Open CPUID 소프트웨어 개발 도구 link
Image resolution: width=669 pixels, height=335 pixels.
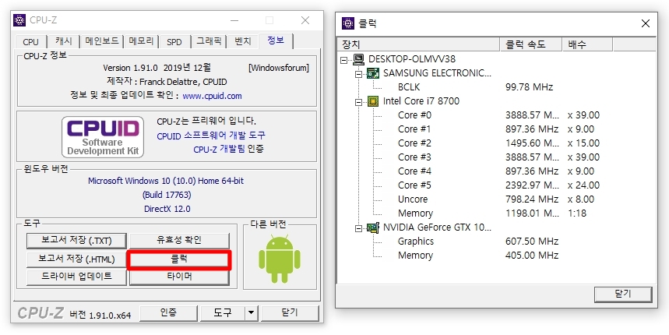click(x=211, y=136)
